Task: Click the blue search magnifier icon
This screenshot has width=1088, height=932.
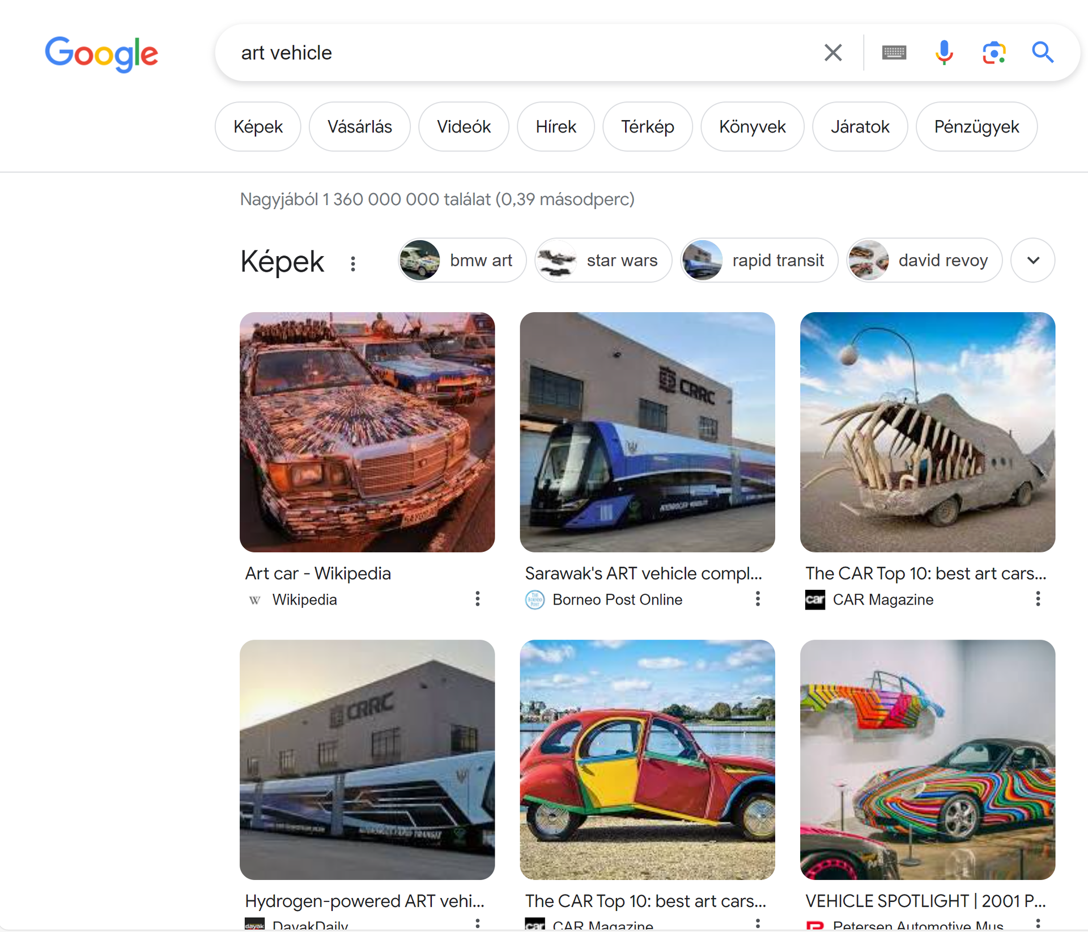Action: point(1042,53)
